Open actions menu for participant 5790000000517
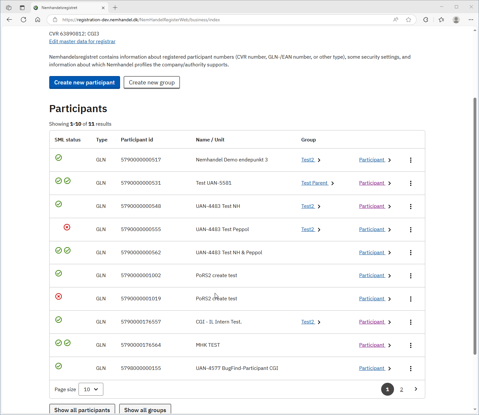Viewport: 479px width, 415px height. tap(410, 160)
